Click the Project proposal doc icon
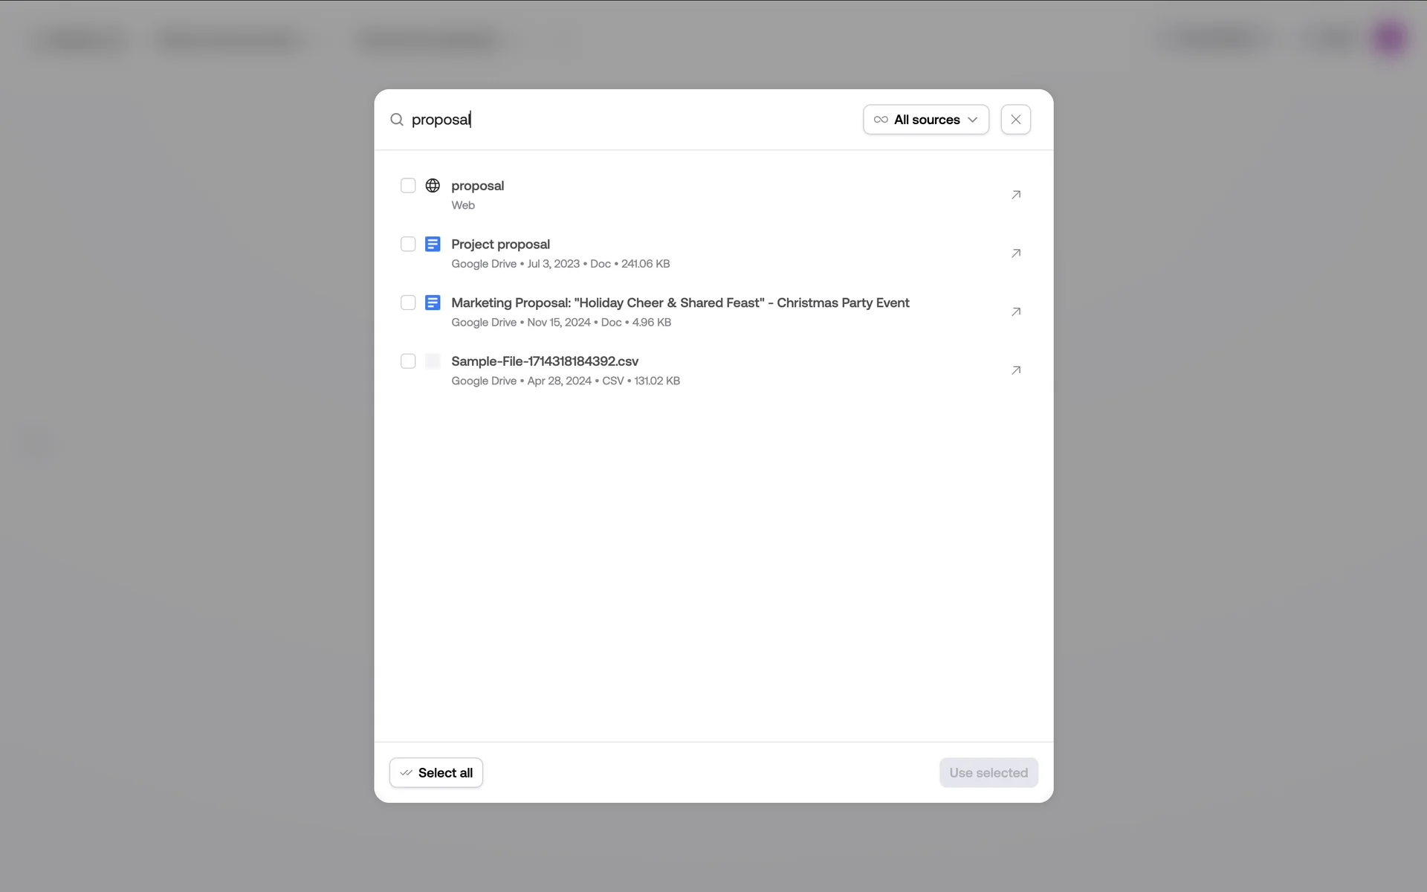Viewport: 1427px width, 892px height. point(433,244)
